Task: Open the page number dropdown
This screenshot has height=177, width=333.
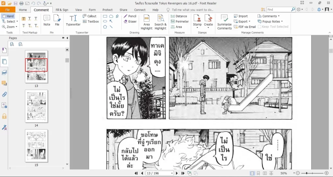Action: tap(172, 173)
